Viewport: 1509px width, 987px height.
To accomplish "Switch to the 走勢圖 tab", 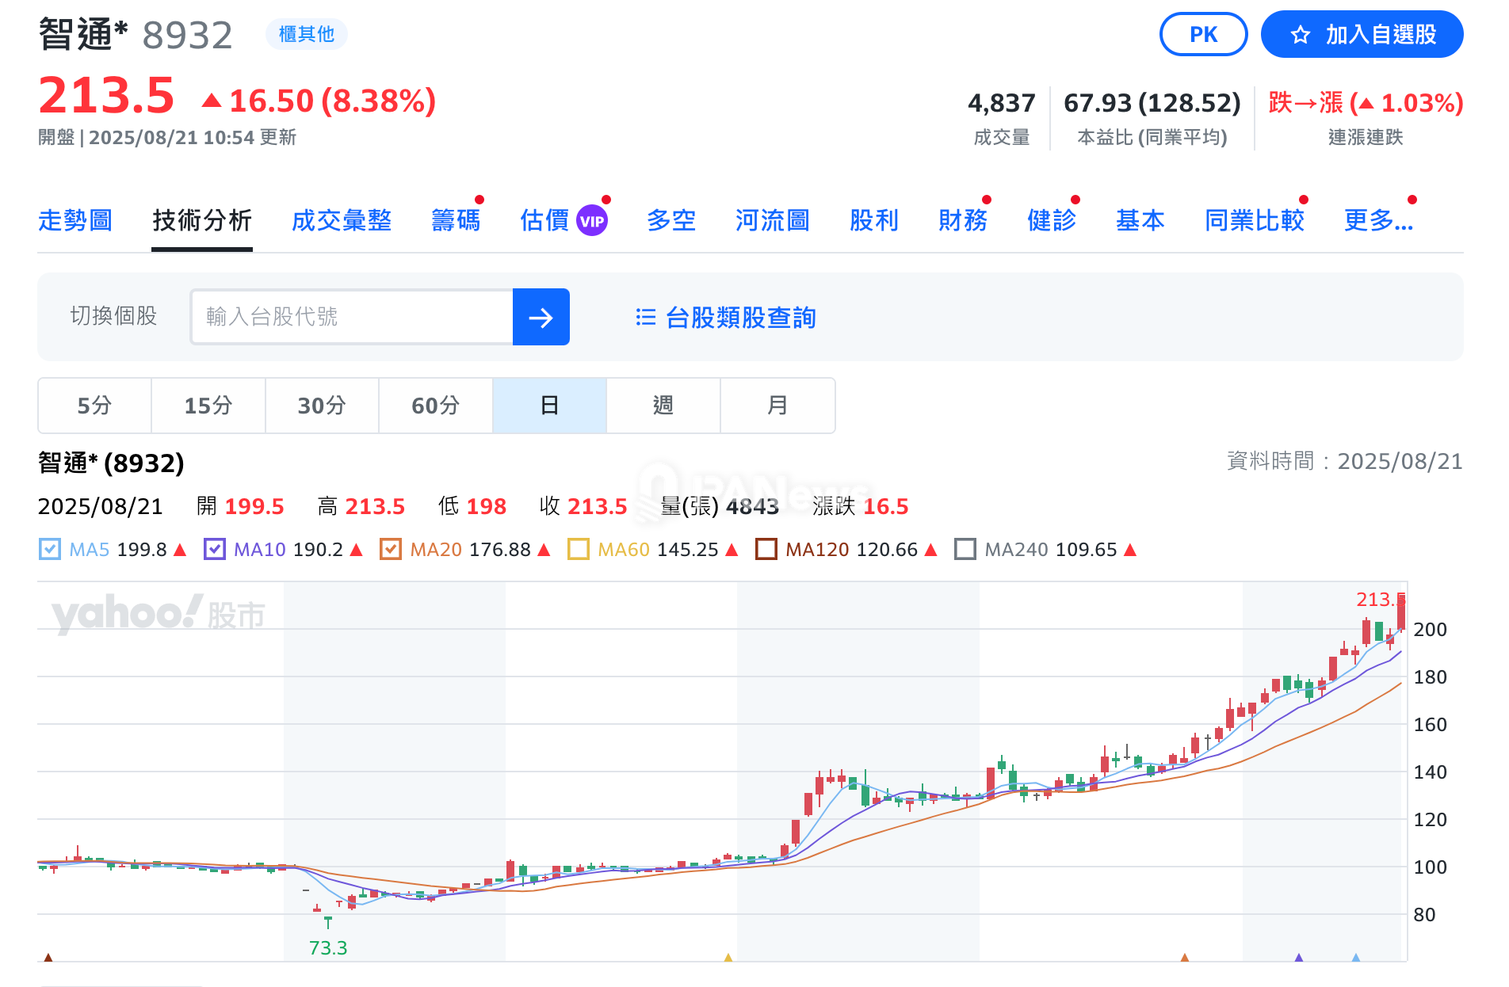I will pyautogui.click(x=75, y=220).
